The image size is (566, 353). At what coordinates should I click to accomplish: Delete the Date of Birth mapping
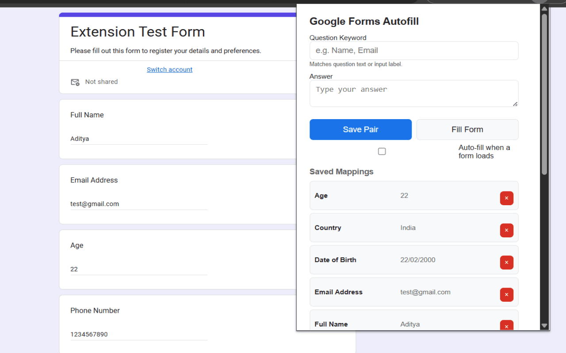(x=506, y=263)
